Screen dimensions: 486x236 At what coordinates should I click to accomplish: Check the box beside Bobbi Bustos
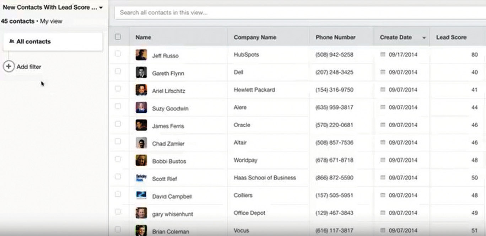[x=118, y=159]
